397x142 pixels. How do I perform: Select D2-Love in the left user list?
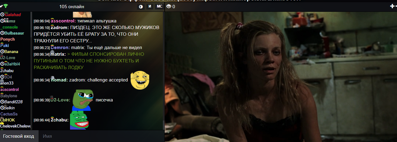(x=8, y=58)
